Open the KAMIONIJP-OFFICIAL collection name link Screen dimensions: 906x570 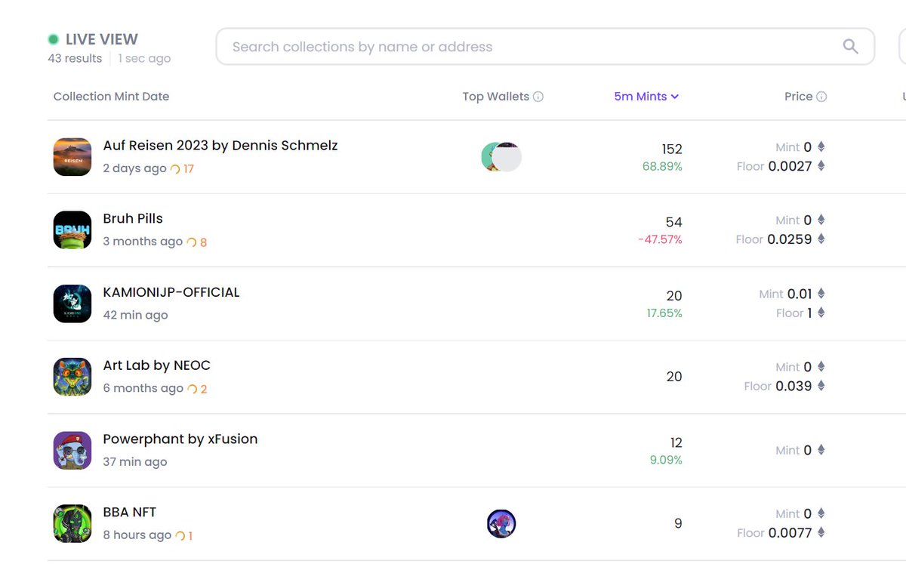171,292
